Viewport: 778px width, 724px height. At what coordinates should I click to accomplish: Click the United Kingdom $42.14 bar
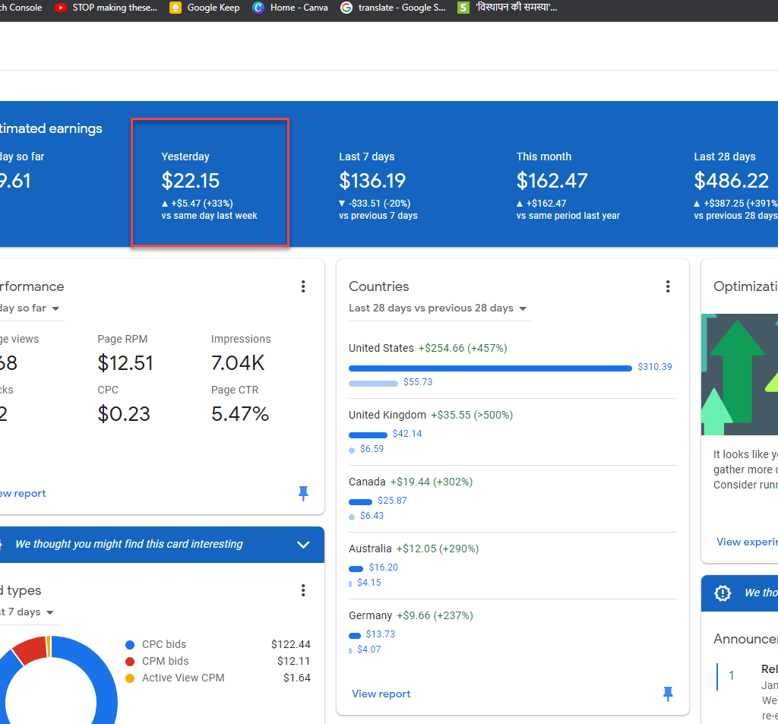[368, 435]
